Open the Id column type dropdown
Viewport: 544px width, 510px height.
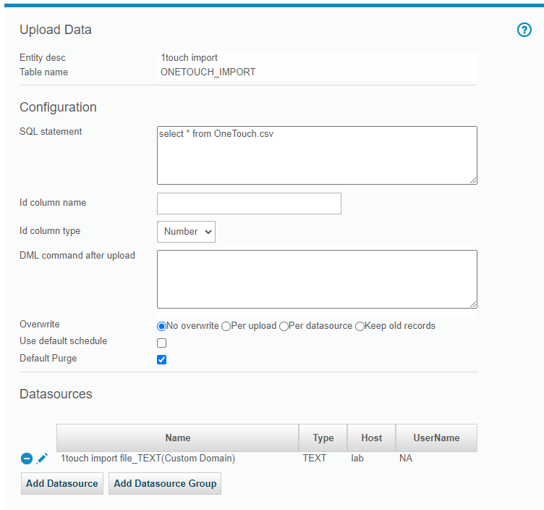pyautogui.click(x=186, y=232)
